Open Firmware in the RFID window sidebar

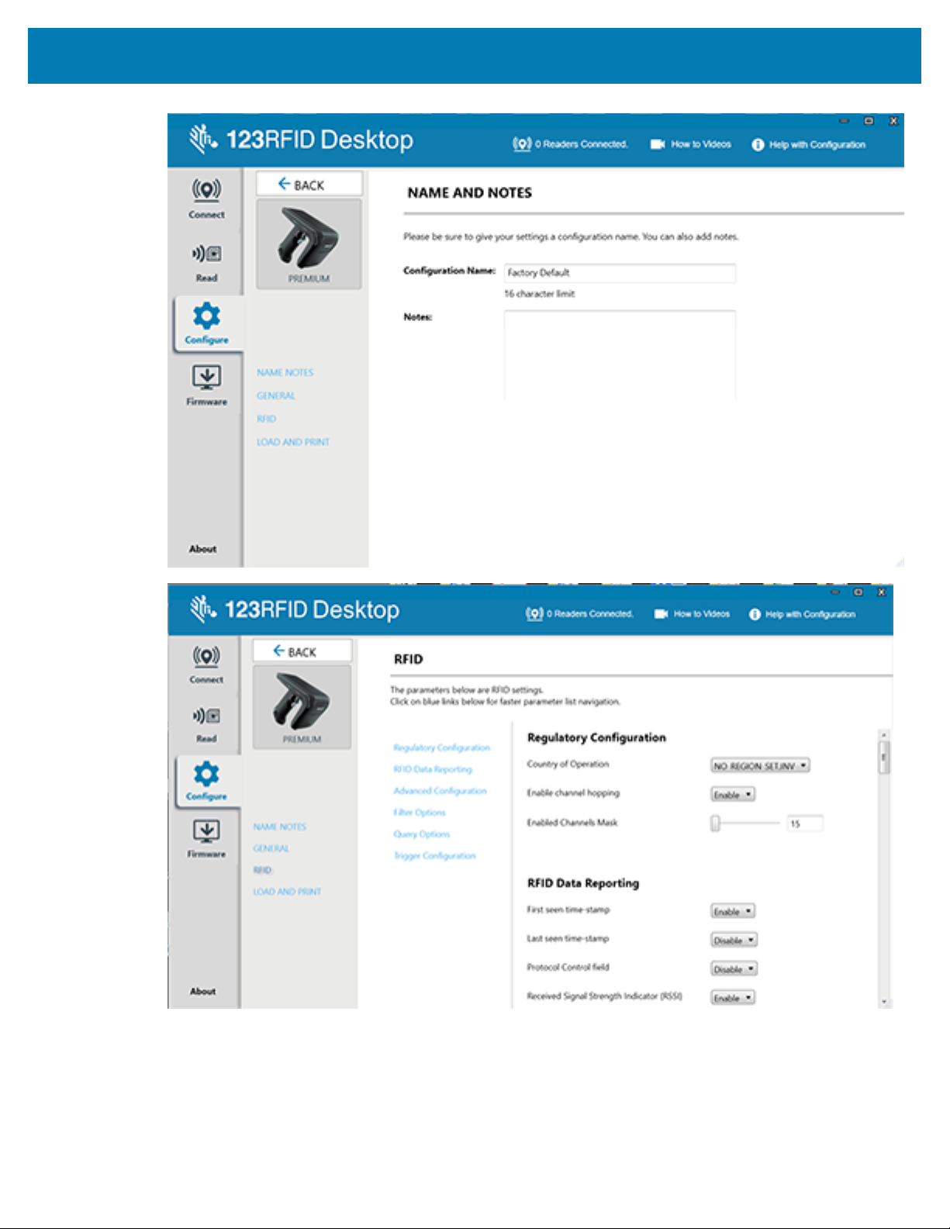click(x=206, y=838)
